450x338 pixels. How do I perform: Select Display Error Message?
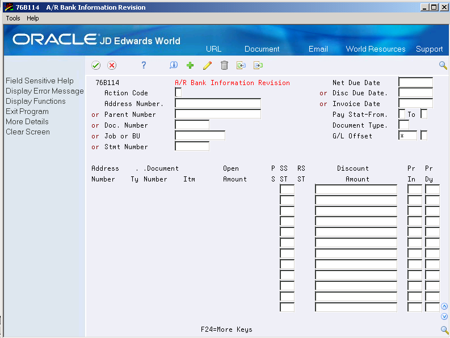(x=45, y=91)
